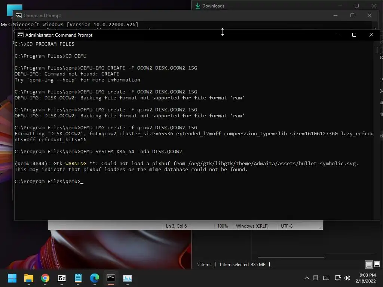Open the 7-Zip taskbar icon
This screenshot has width=383, height=287.
pyautogui.click(x=62, y=278)
